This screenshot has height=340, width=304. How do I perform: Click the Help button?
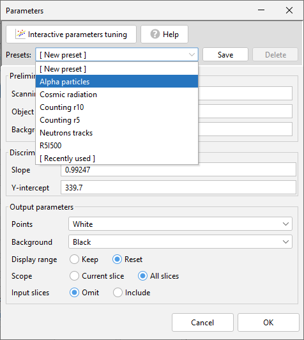(164, 35)
